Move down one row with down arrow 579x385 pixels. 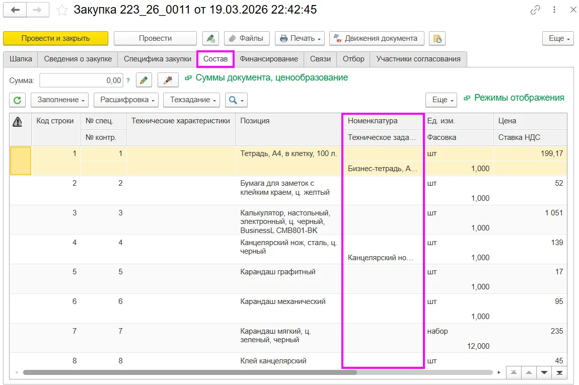click(544, 372)
